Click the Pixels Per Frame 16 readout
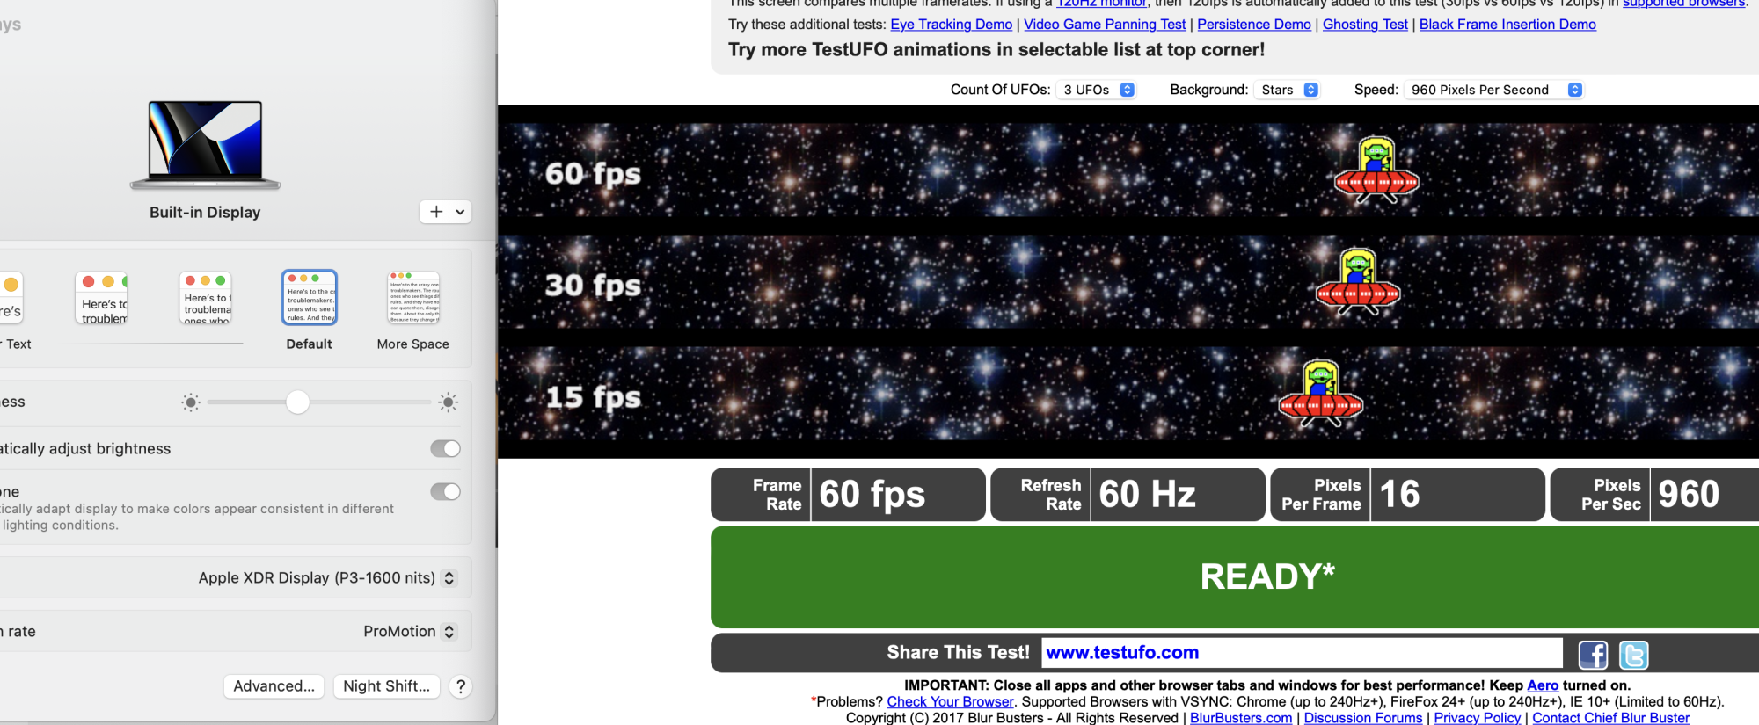Viewport: 1759px width, 725px height. [1407, 495]
